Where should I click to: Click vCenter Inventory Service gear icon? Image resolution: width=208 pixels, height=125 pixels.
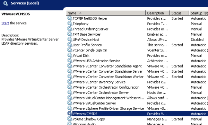70,82
